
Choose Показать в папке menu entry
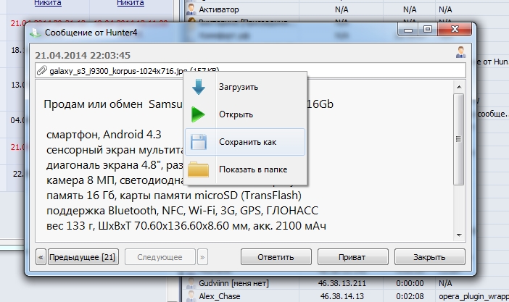[x=253, y=169]
